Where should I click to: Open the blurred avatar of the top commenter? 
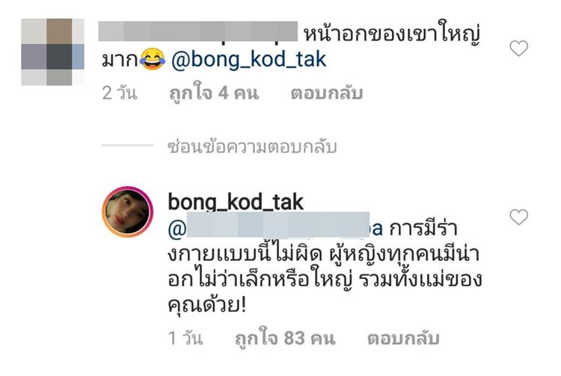coord(52,52)
